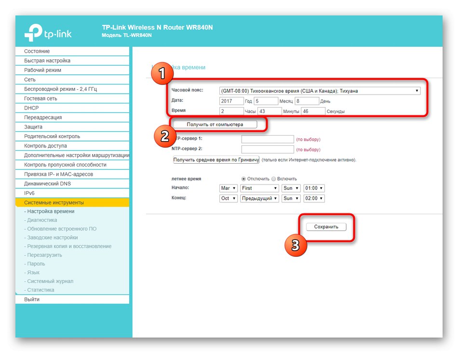Screen dimensions: 458x353
Task: Click Получить от компьютера button
Action: click(x=215, y=124)
